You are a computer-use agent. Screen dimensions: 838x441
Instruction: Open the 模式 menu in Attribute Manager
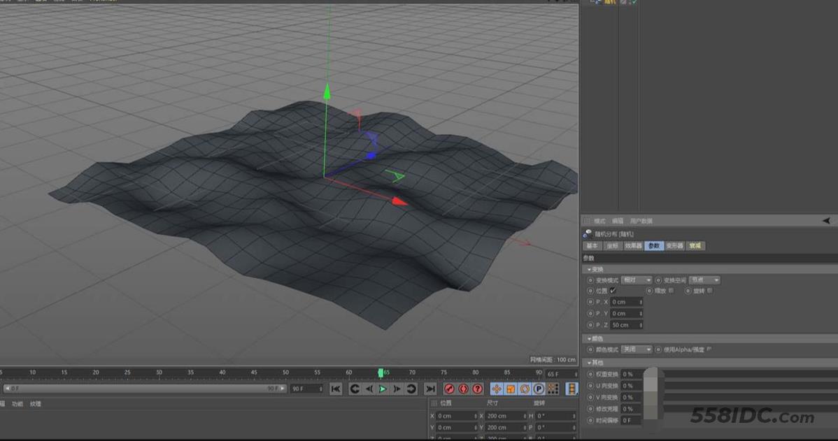point(599,221)
